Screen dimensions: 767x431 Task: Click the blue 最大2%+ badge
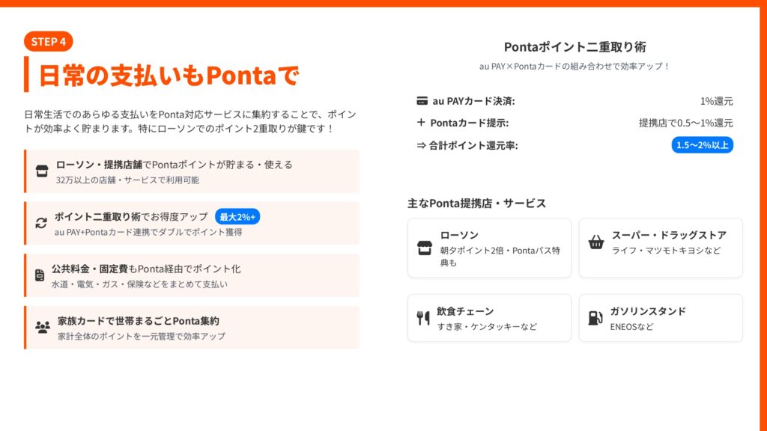pyautogui.click(x=237, y=216)
